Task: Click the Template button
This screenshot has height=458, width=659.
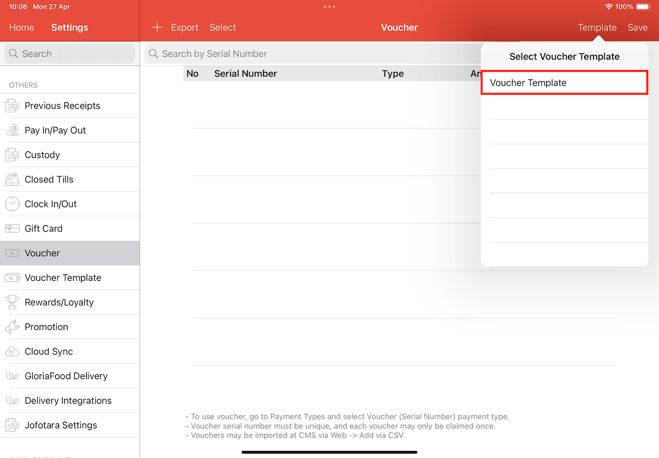Action: 597,27
